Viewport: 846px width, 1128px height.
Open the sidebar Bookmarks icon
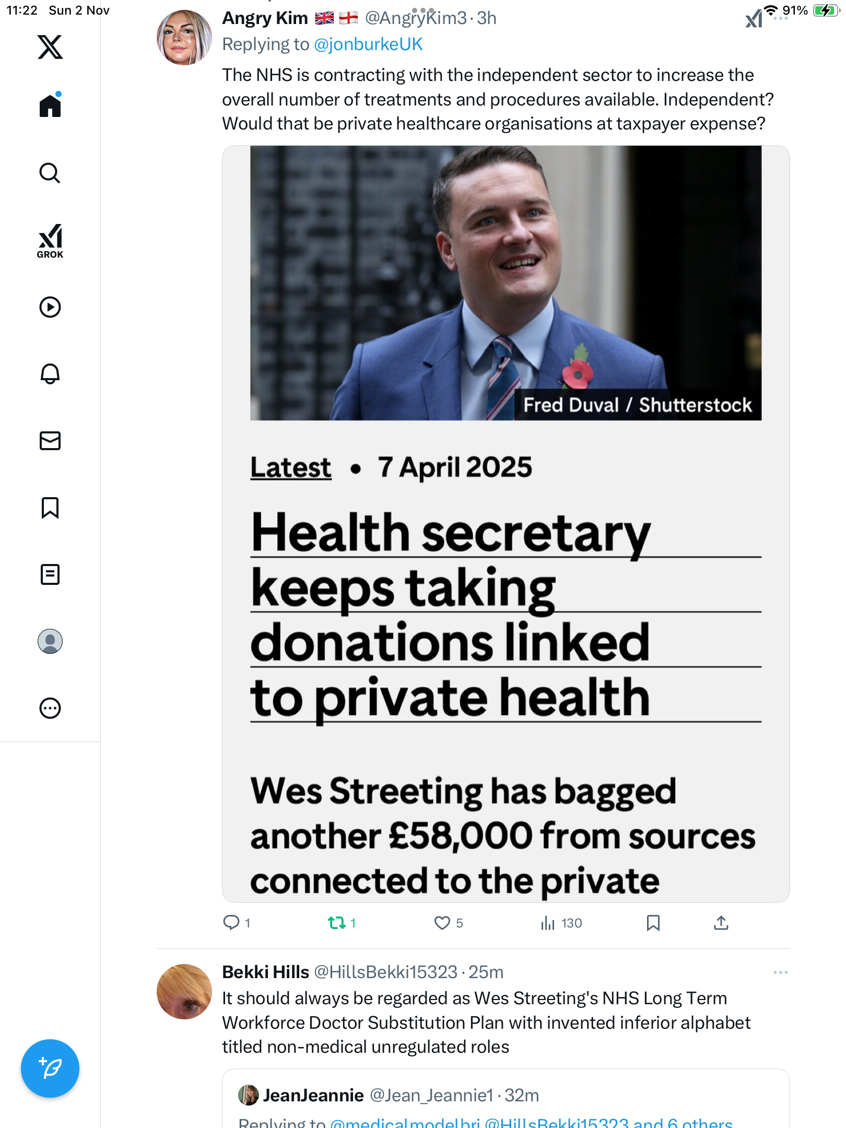coord(50,508)
